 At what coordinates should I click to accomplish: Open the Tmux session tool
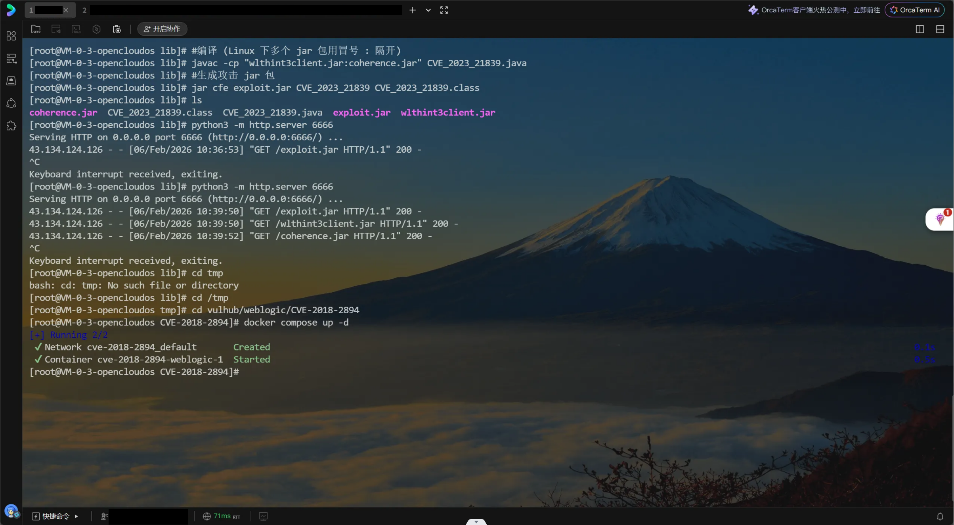[76, 29]
